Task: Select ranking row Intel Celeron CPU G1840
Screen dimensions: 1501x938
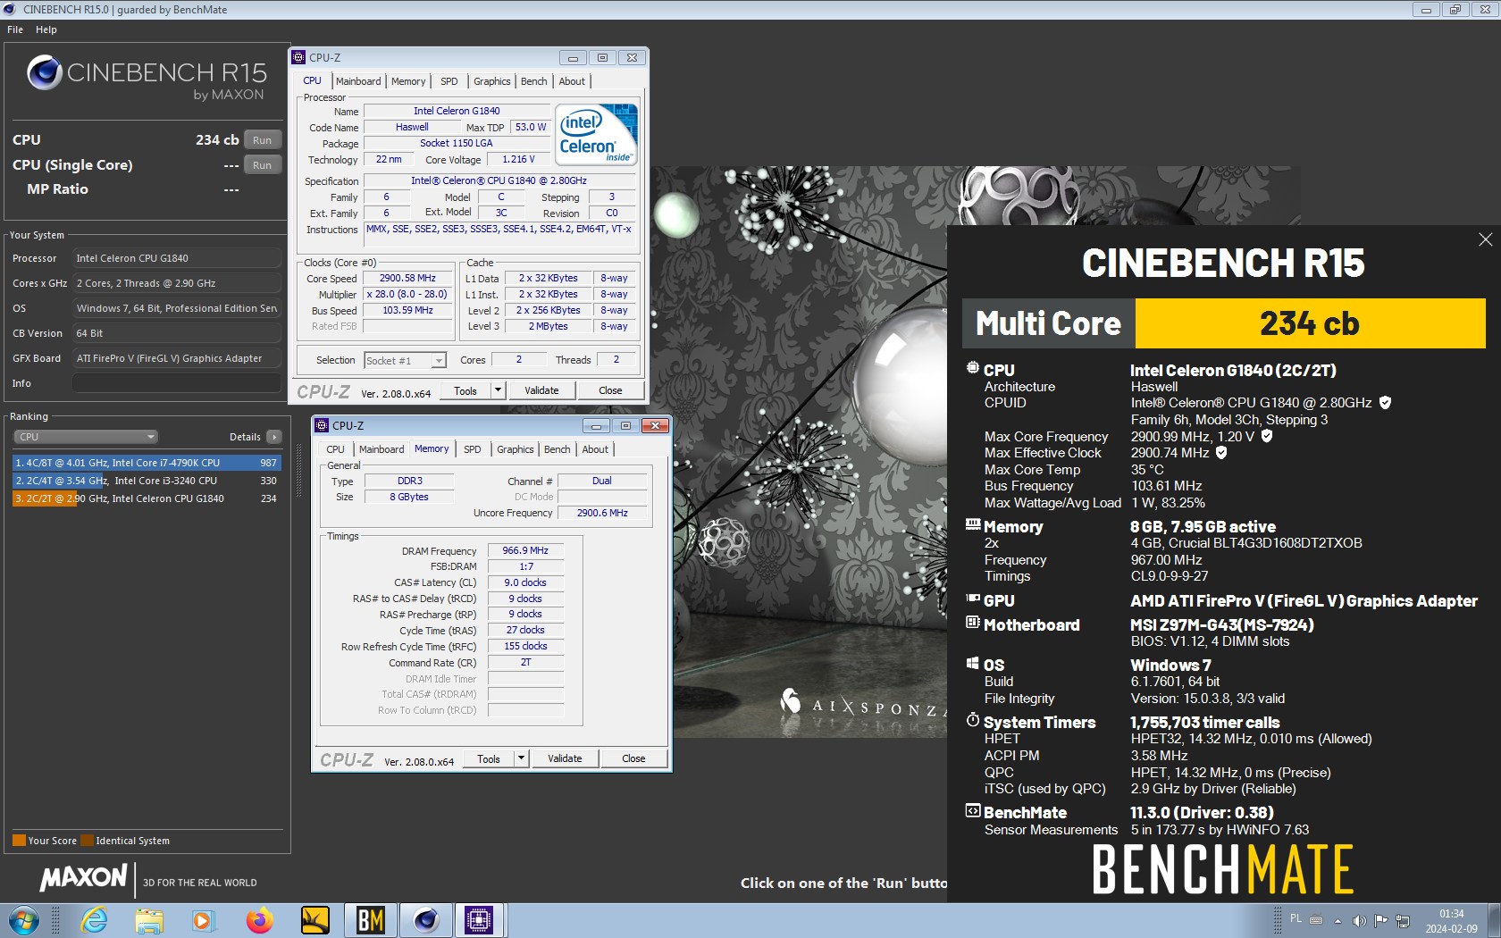Action: click(147, 498)
